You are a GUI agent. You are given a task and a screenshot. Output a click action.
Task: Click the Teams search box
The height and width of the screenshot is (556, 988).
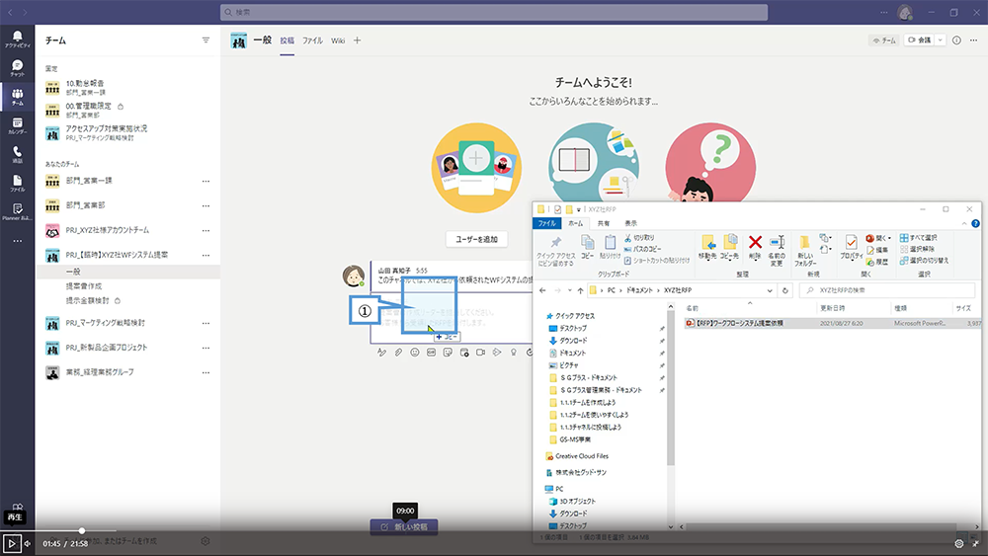click(x=494, y=12)
